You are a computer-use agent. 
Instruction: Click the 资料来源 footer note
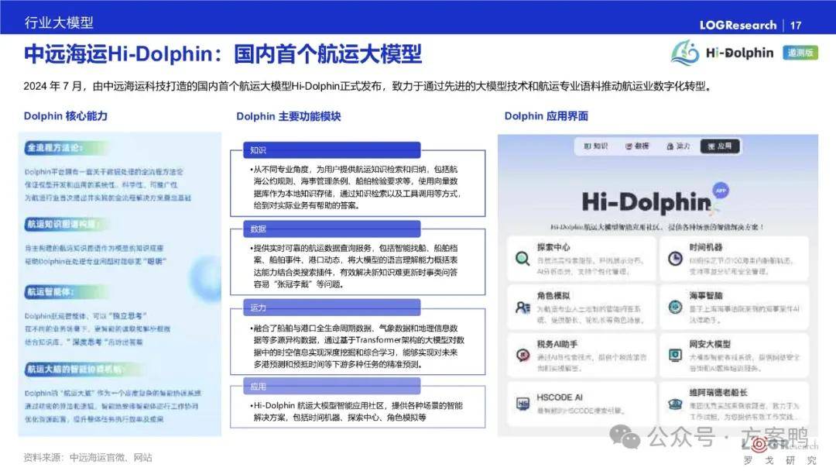[x=88, y=457]
